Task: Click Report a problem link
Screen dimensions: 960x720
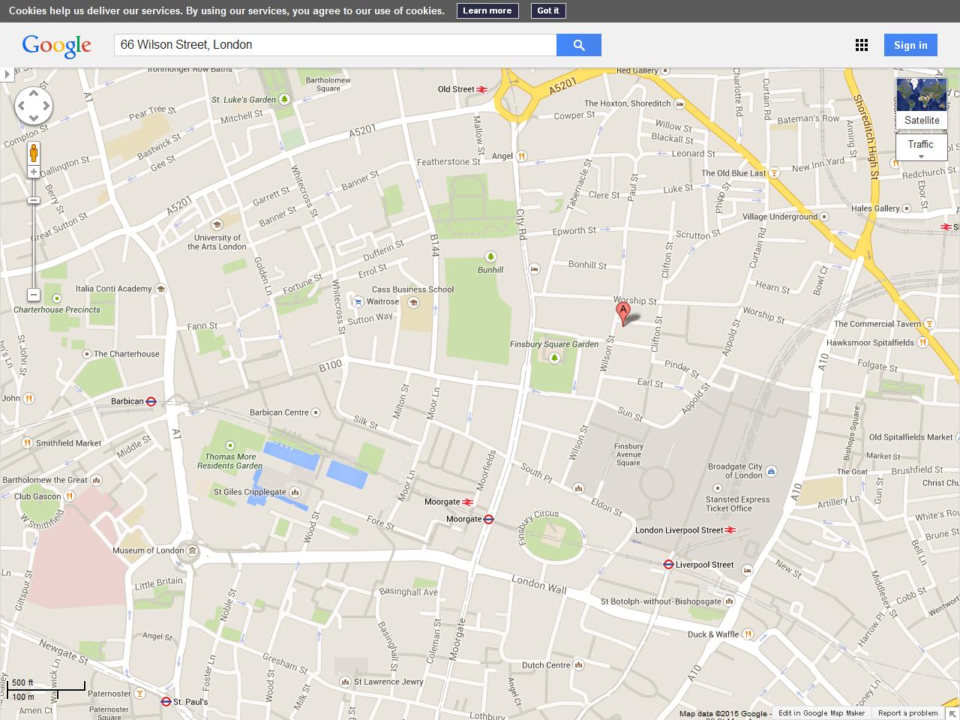Action: [908, 713]
